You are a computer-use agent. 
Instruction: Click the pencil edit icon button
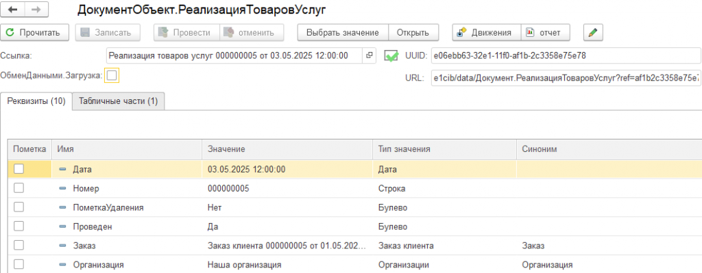[x=593, y=32]
